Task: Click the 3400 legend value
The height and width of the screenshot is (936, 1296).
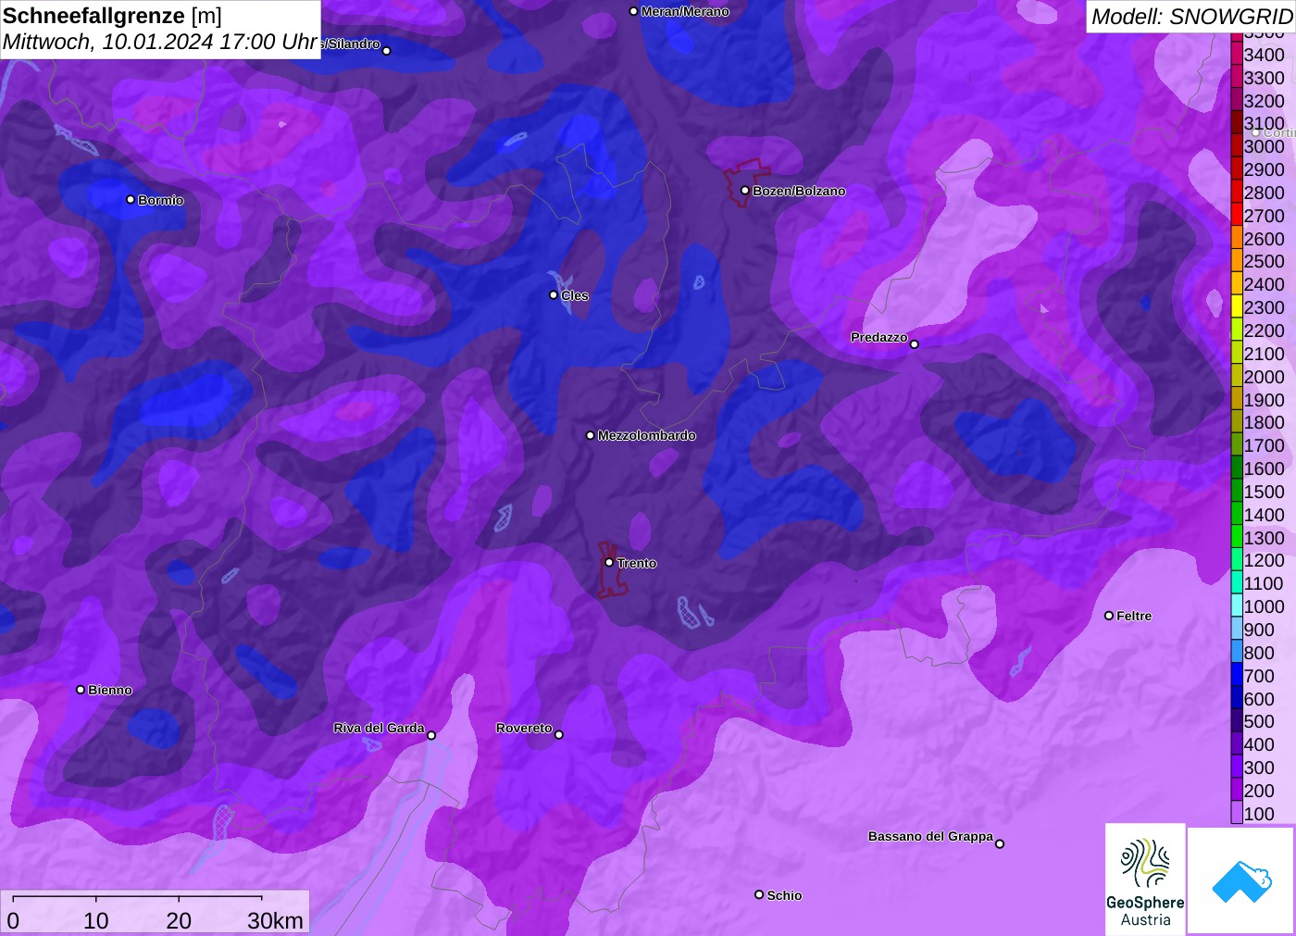Action: click(x=1265, y=55)
